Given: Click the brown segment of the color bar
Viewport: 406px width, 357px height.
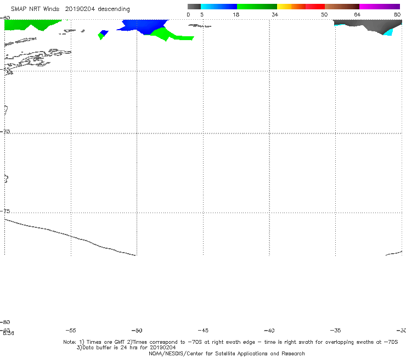Looking at the screenshot, I should pos(342,7).
